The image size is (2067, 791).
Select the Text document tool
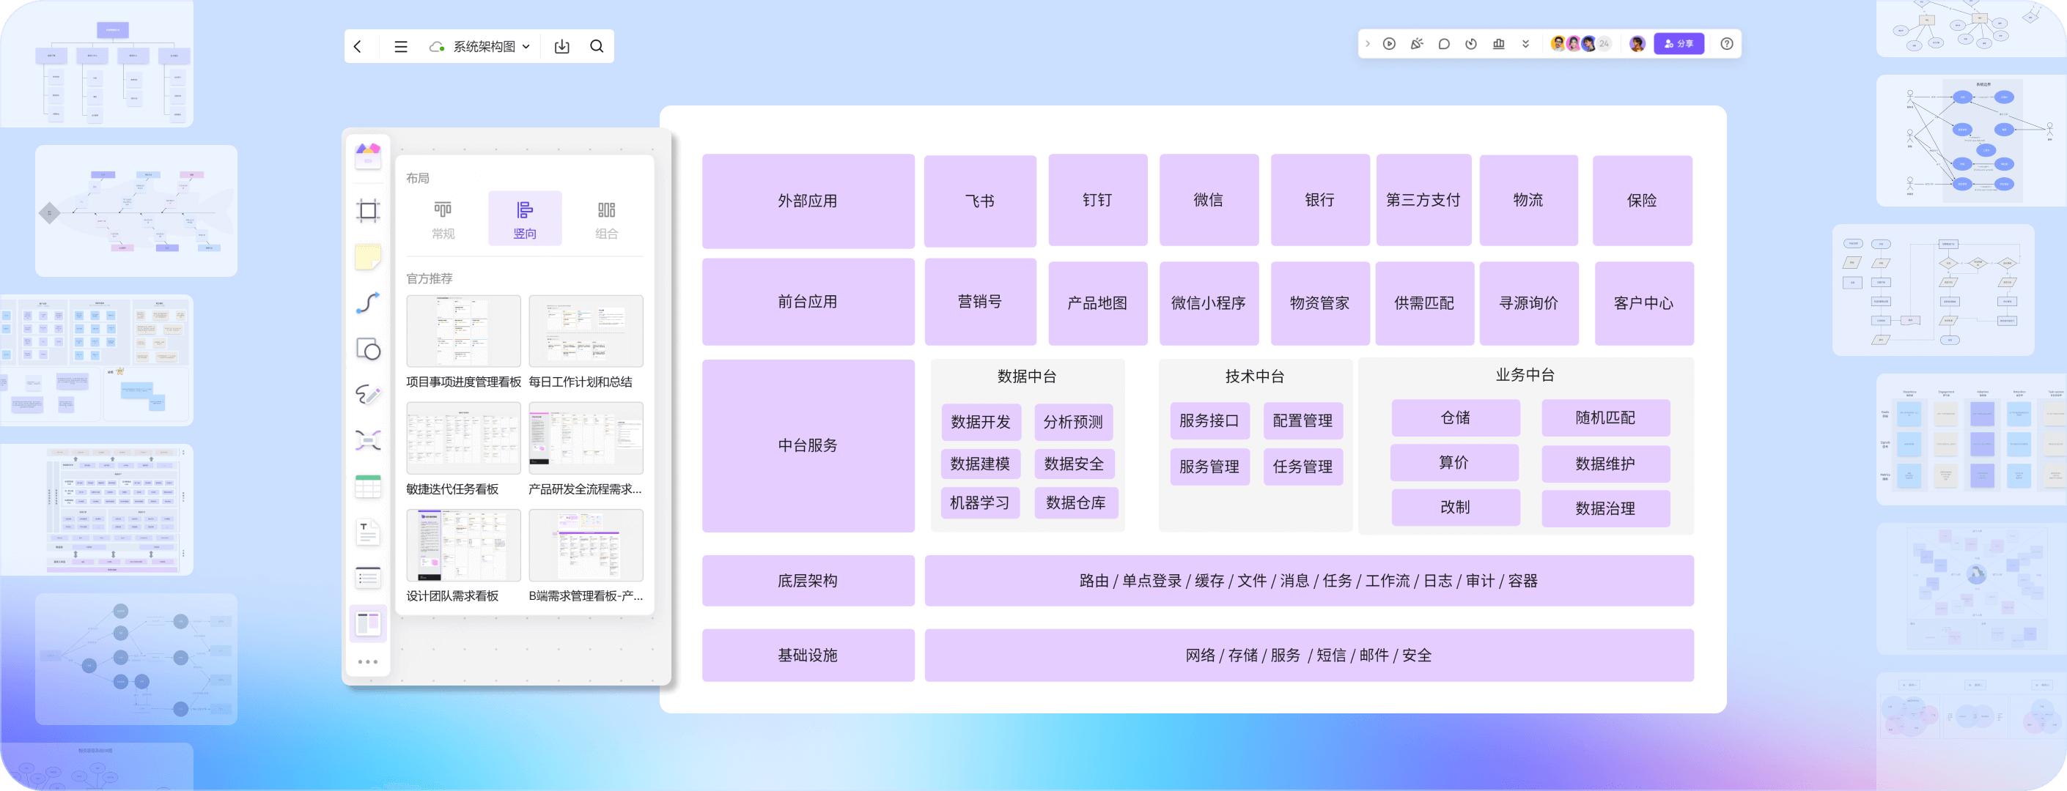(x=368, y=532)
